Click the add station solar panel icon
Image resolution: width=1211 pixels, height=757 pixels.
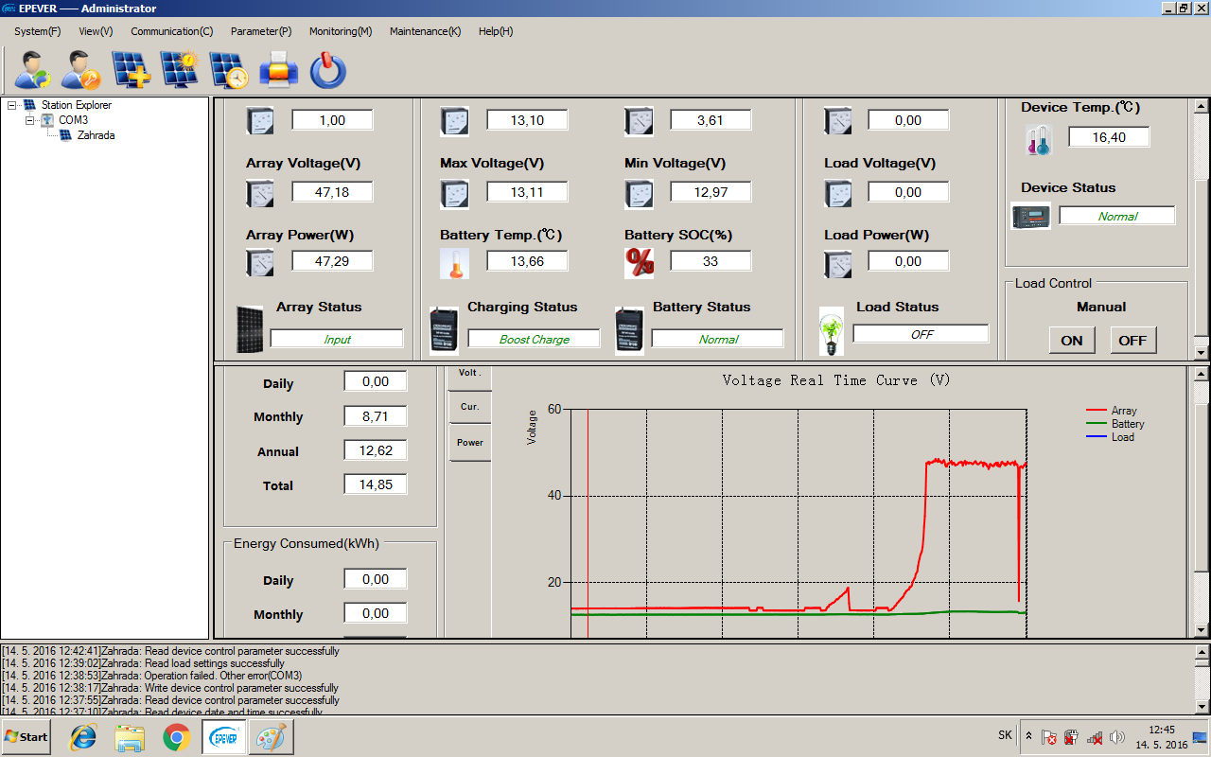[132, 70]
